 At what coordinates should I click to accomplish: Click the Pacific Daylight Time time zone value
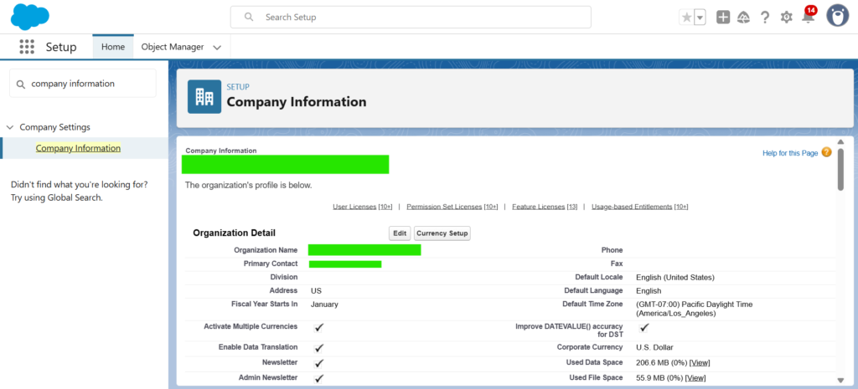[695, 309]
